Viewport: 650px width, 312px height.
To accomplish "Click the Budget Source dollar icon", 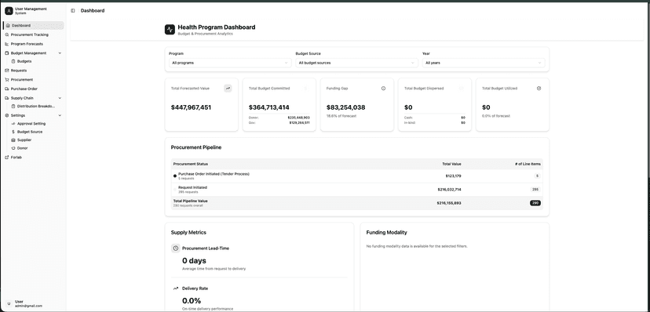I will click(x=13, y=132).
